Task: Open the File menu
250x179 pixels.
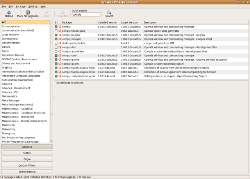Action: [x=4, y=7]
